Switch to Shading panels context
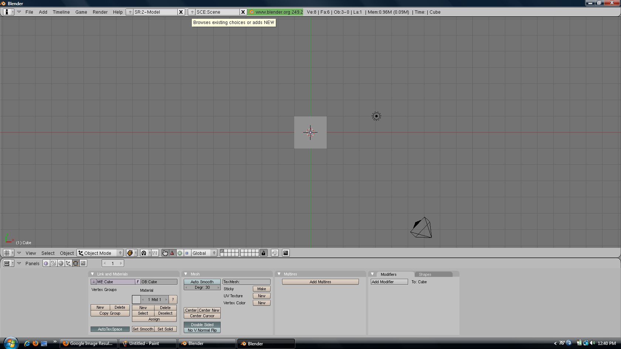 click(61, 263)
